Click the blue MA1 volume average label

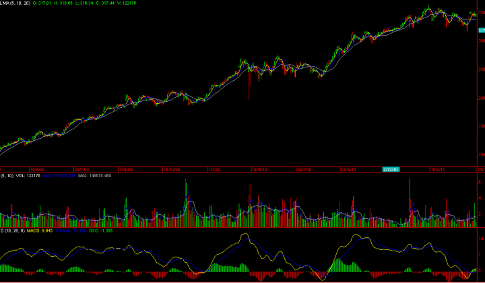pos(59,176)
